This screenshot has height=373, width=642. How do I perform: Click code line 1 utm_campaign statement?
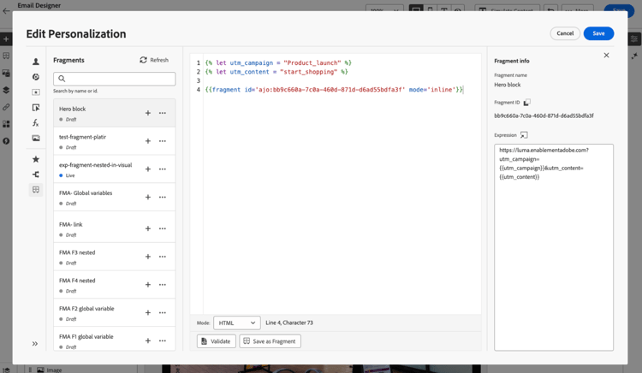tap(278, 62)
